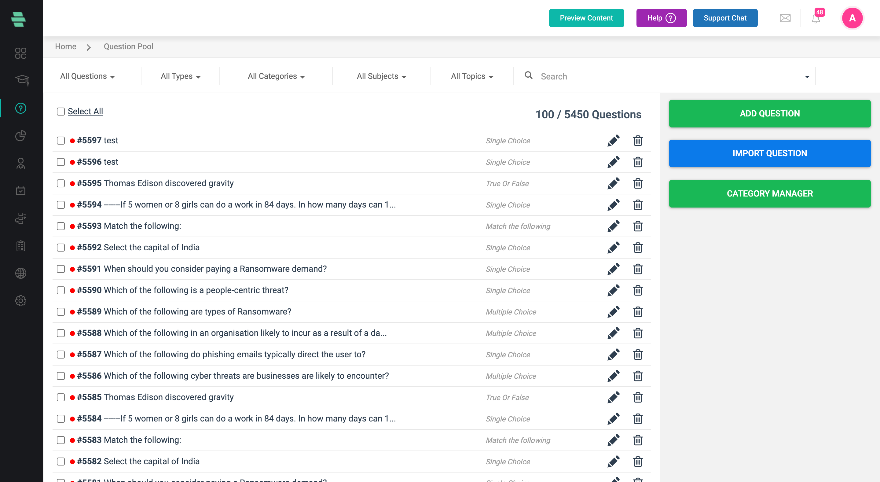Screen dimensions: 880x482
Task: Expand the All Types filter dropdown
Action: click(180, 76)
